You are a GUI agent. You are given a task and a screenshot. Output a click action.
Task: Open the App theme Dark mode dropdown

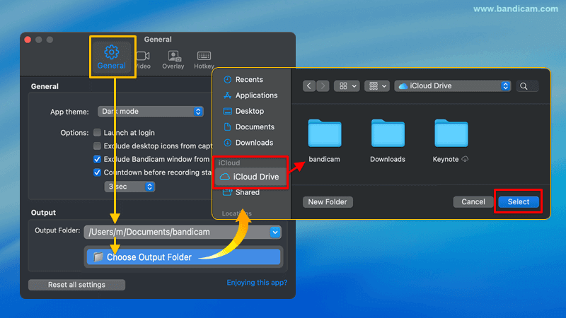(x=151, y=112)
